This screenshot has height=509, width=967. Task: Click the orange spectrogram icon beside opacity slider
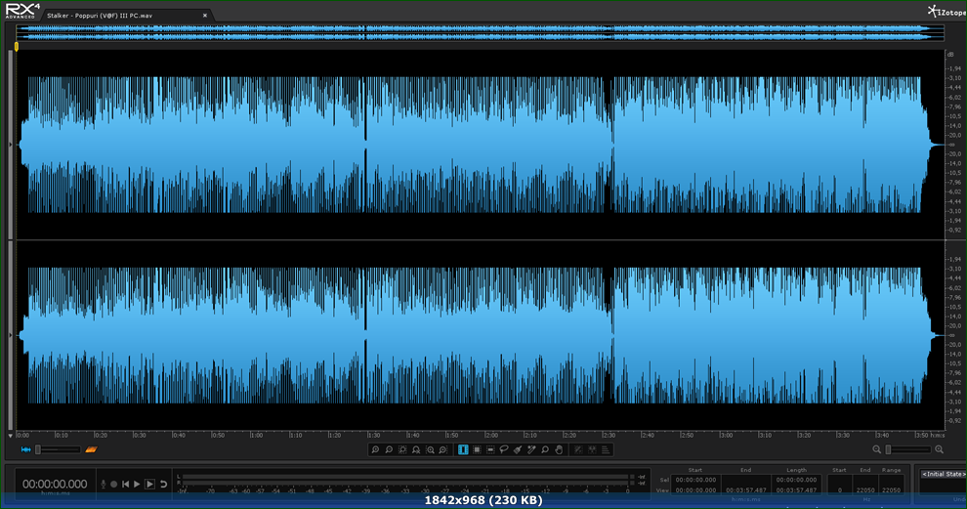pyautogui.click(x=91, y=449)
